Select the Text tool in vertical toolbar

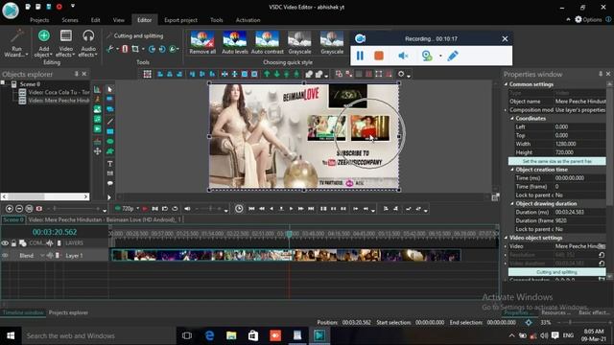coord(110,164)
